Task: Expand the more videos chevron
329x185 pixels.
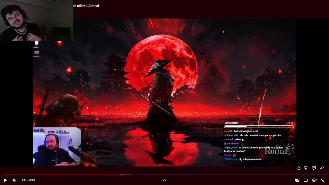Action: 164,180
